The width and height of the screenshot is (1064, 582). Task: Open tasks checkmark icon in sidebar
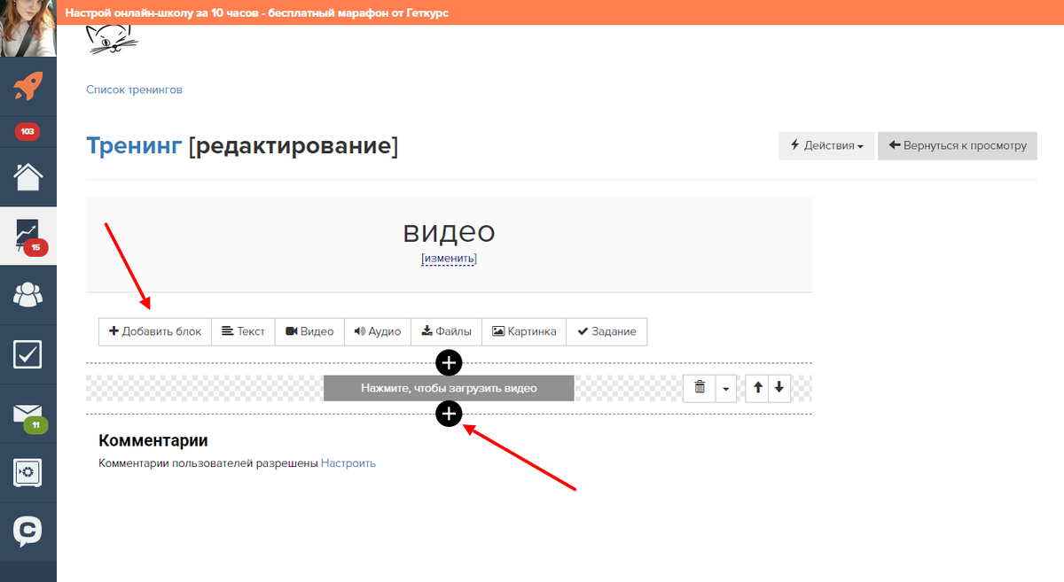[27, 354]
